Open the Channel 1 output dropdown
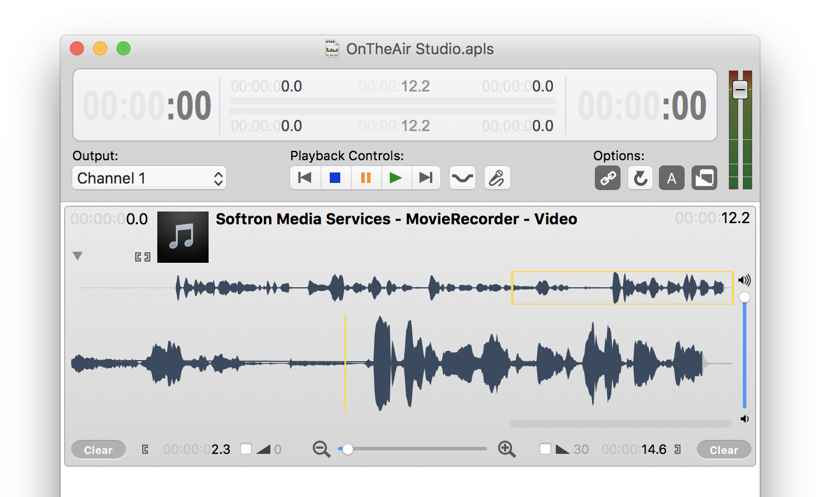 pos(149,178)
